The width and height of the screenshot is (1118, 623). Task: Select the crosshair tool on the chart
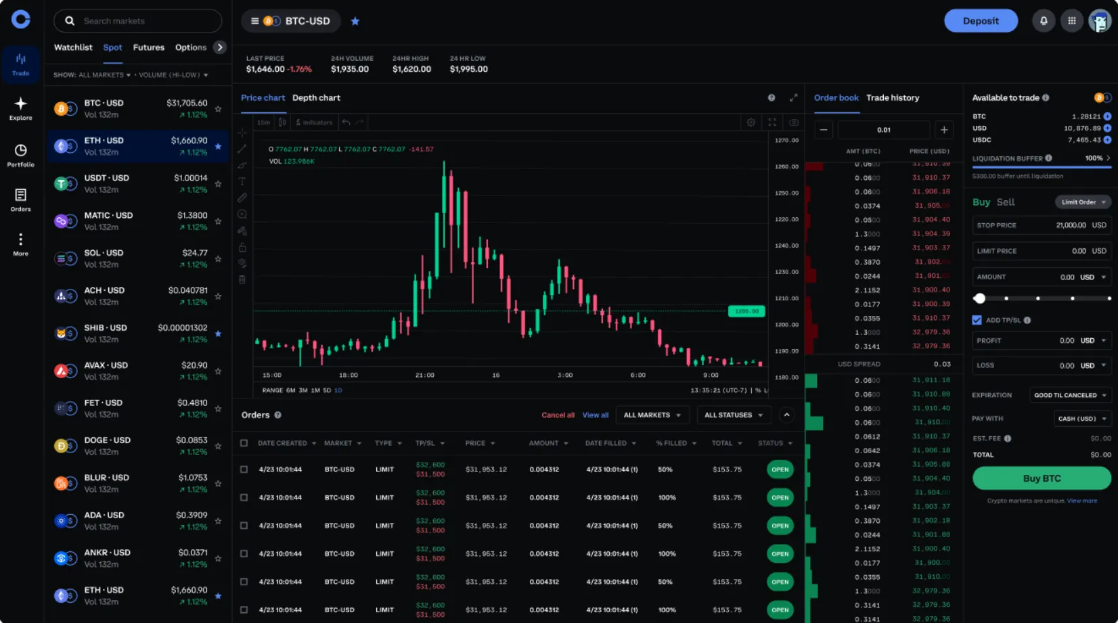242,133
